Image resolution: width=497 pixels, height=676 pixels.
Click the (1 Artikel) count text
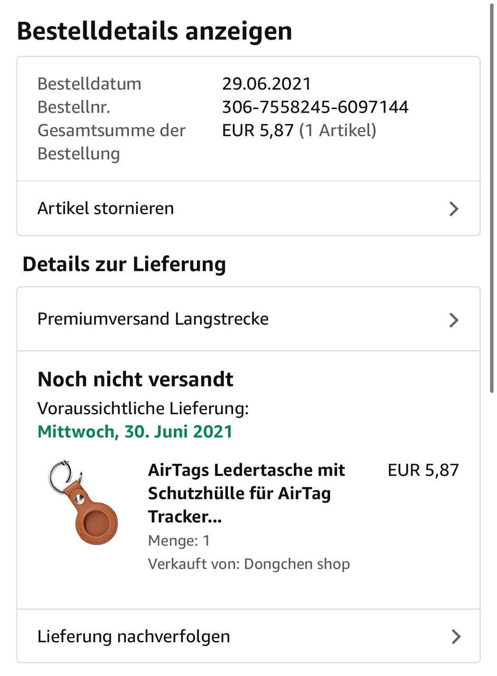point(338,130)
